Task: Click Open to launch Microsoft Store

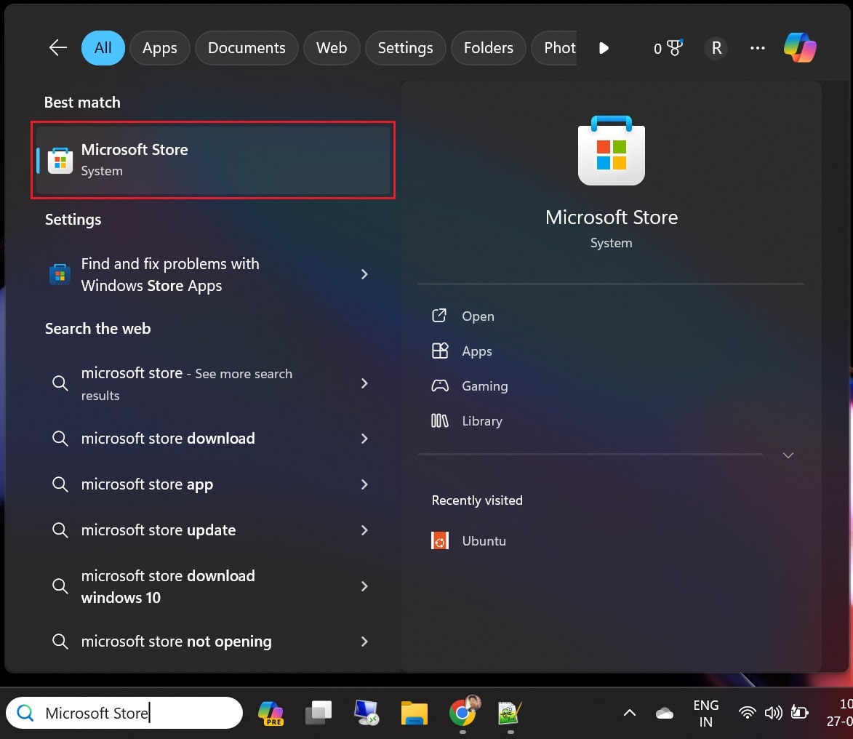Action: click(477, 316)
